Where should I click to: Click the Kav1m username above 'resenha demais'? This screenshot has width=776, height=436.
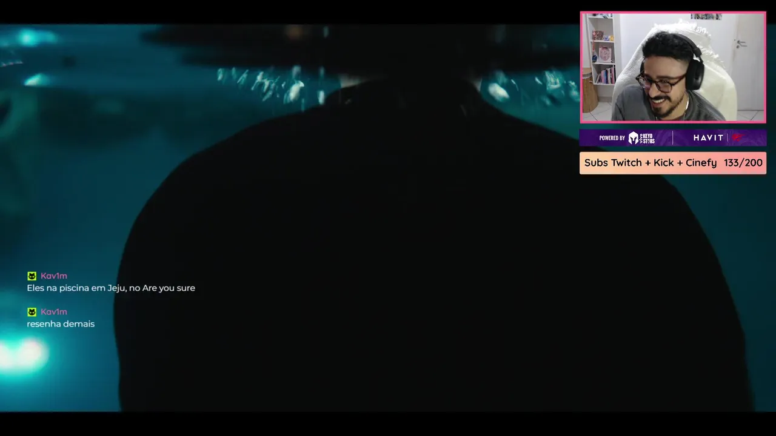pyautogui.click(x=54, y=312)
